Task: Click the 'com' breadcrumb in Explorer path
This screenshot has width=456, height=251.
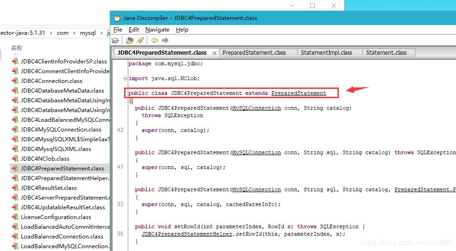Action: (x=62, y=33)
